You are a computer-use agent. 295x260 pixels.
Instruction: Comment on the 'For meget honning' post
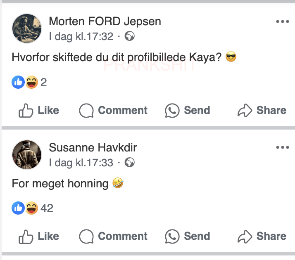tap(113, 236)
